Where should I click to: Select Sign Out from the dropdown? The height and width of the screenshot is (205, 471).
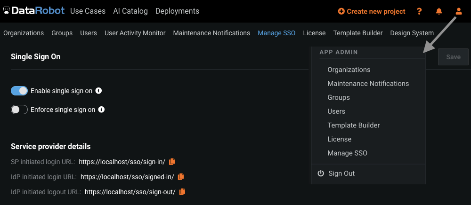point(341,173)
